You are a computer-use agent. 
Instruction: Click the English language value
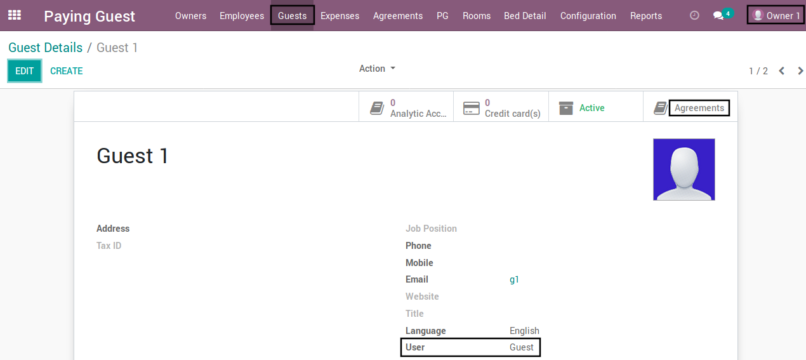(524, 331)
